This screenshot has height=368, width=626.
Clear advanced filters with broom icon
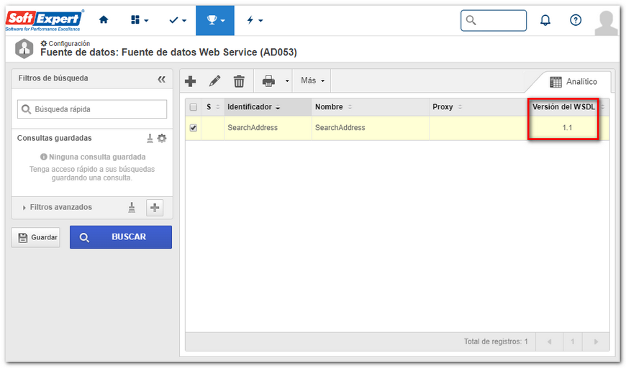tap(132, 207)
